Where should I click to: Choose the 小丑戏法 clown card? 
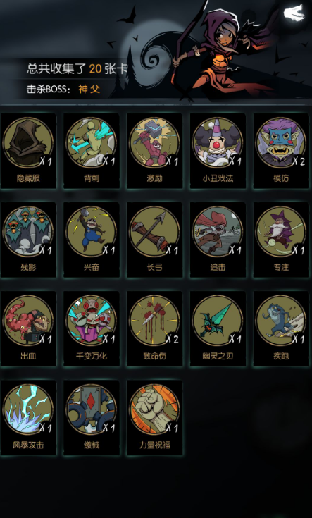click(x=218, y=151)
